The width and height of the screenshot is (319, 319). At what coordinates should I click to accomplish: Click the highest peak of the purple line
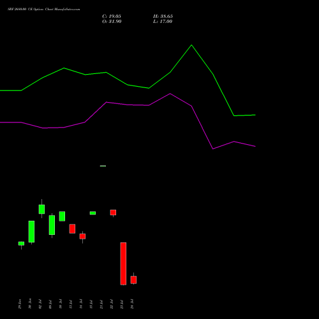(170, 94)
